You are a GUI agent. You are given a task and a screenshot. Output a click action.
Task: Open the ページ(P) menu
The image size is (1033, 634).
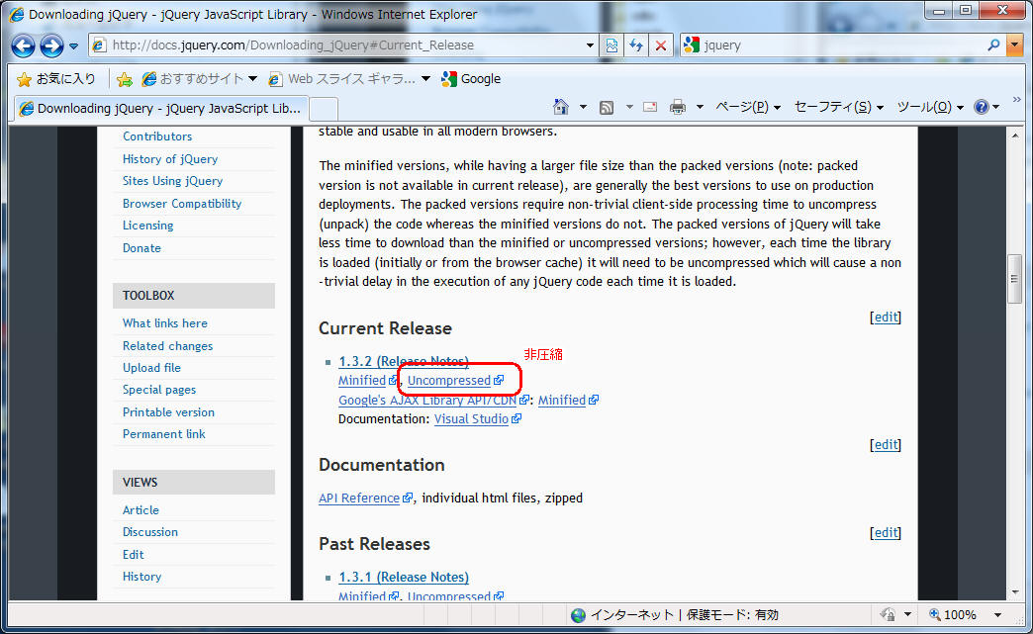(x=747, y=107)
